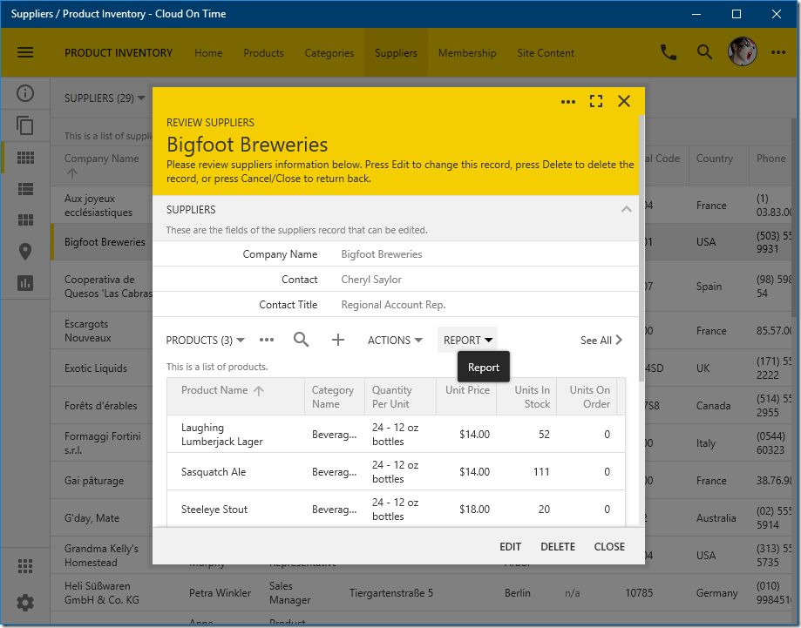Select the Grandma Kelly's Homestead supplier row
The image size is (801, 628).
102,555
